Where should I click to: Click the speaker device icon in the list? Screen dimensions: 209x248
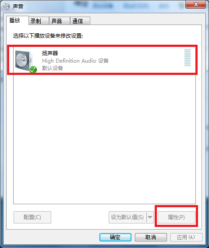(x=25, y=61)
